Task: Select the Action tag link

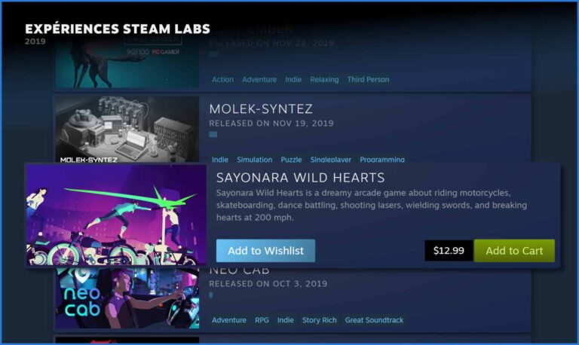Action: (x=222, y=79)
